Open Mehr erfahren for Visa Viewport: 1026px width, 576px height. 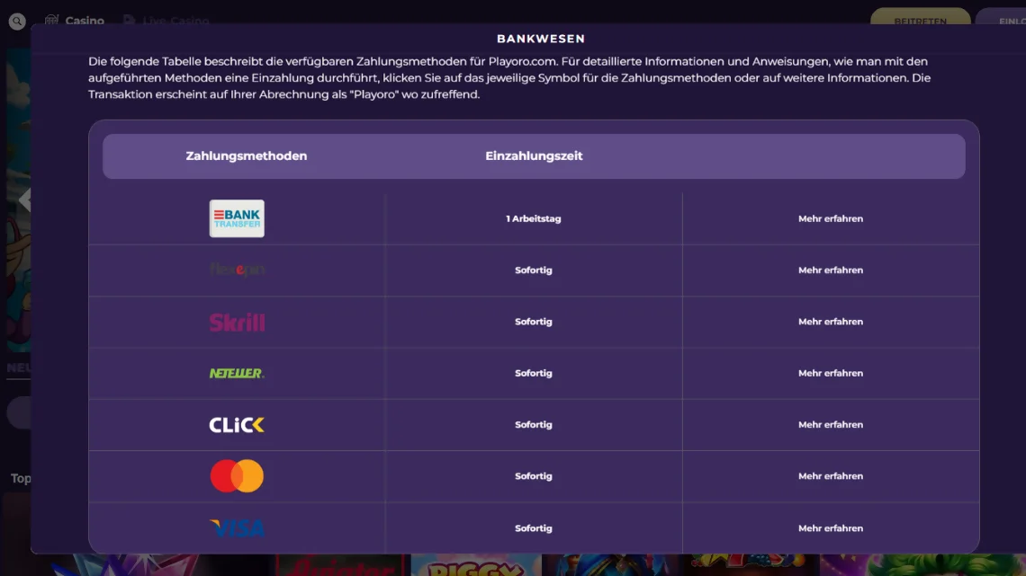831,528
